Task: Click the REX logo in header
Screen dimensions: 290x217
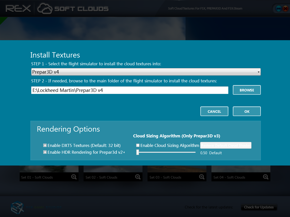Action: [18, 9]
